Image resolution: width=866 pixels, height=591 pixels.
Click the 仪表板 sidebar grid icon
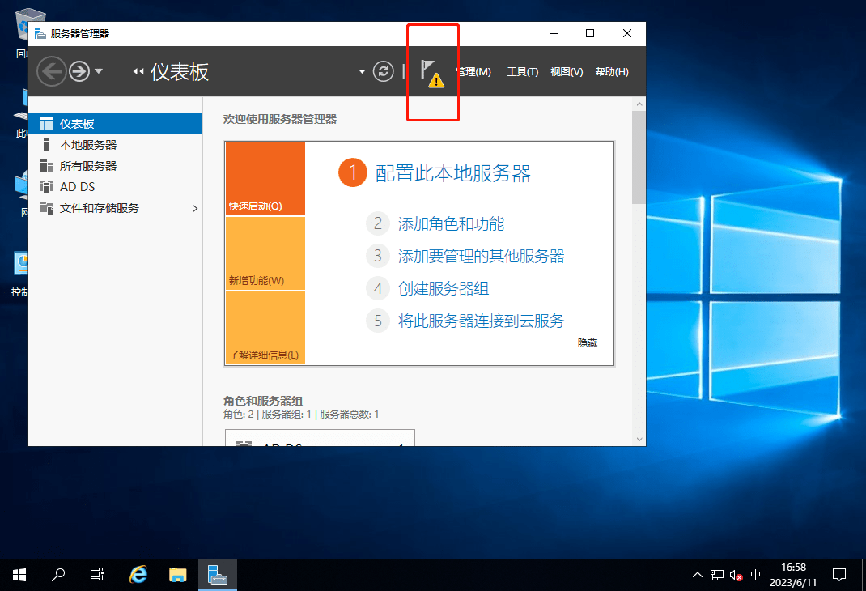pyautogui.click(x=47, y=124)
